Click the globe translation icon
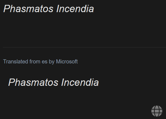This screenshot has width=166, height=119. 157,111
